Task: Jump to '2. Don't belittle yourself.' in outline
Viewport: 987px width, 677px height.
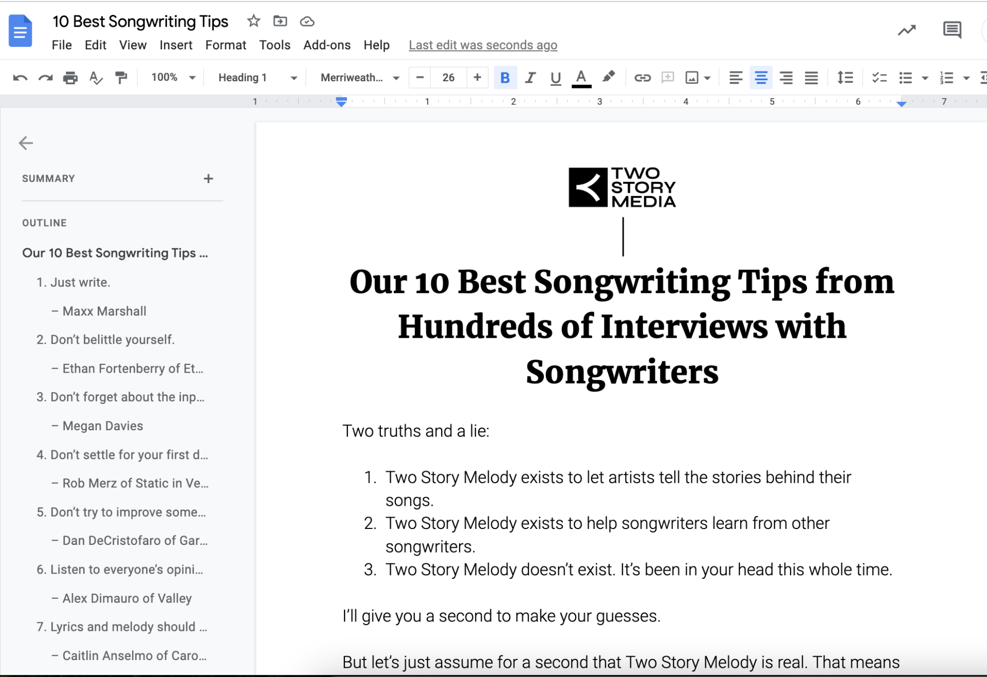Action: tap(105, 340)
